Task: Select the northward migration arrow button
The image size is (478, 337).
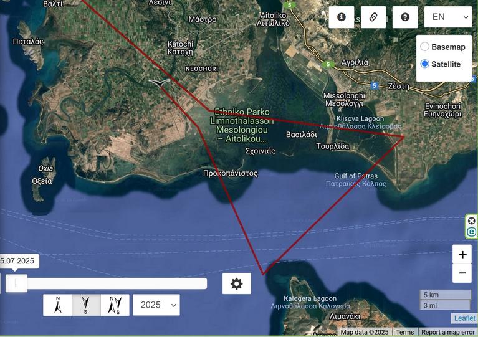Action: point(57,305)
